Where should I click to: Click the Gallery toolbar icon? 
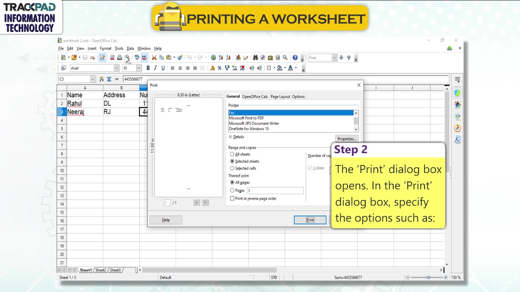pos(270,57)
